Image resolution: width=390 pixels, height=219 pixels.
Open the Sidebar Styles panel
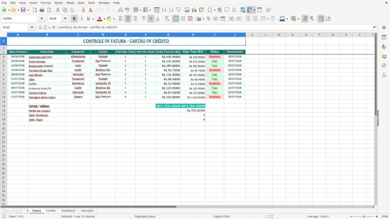pyautogui.click(x=384, y=47)
